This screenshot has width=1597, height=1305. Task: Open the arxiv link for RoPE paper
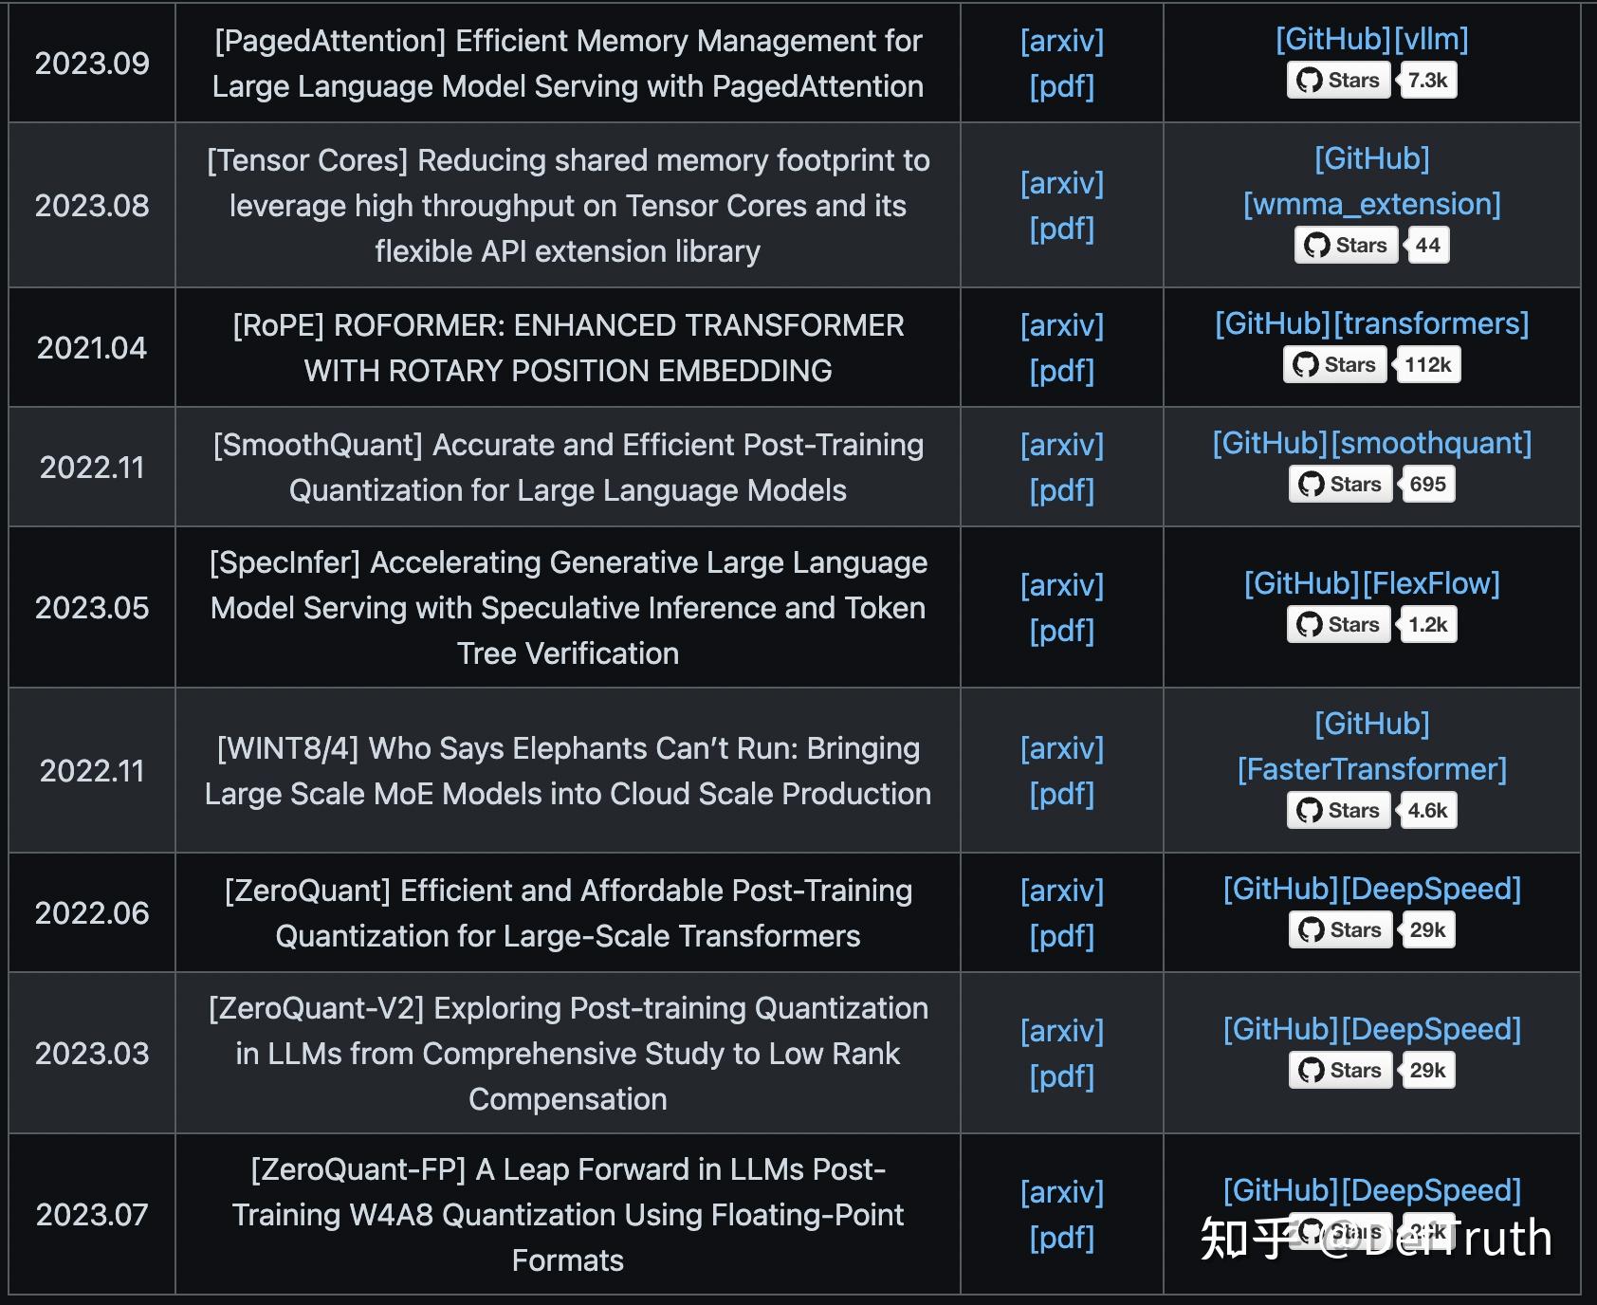click(x=1062, y=325)
